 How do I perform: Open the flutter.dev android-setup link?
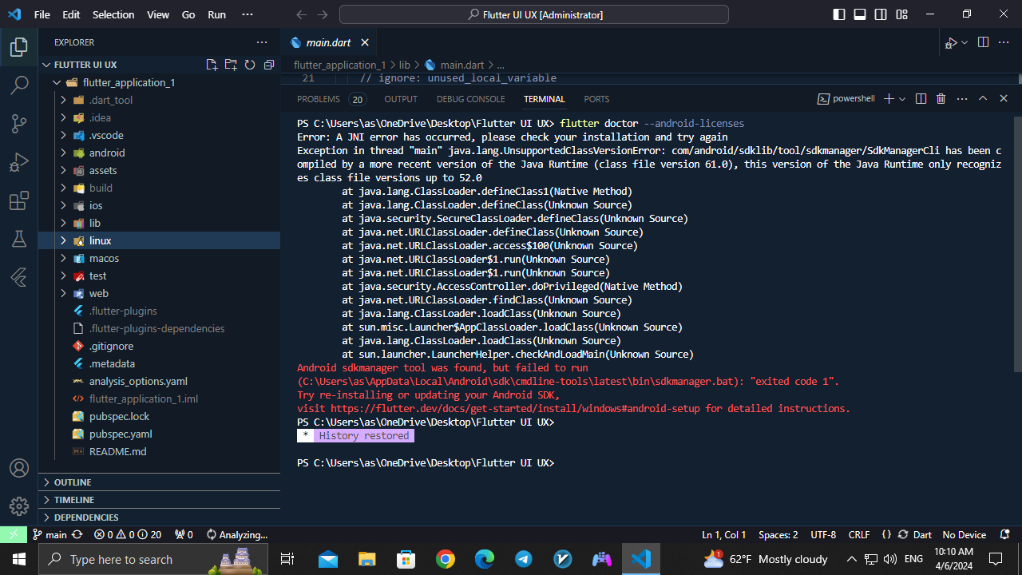pos(515,408)
